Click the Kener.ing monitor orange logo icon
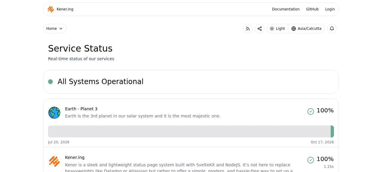 pos(54,161)
